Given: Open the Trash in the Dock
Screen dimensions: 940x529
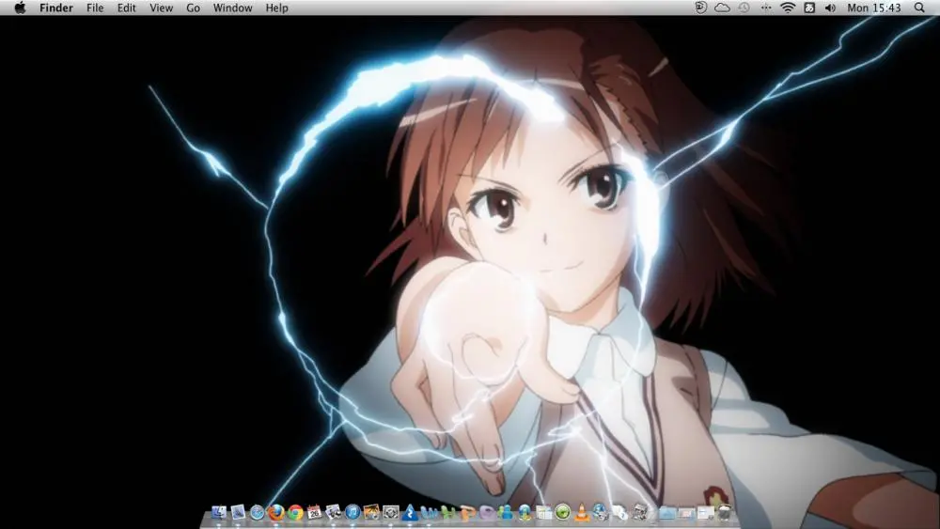Looking at the screenshot, I should point(724,512).
